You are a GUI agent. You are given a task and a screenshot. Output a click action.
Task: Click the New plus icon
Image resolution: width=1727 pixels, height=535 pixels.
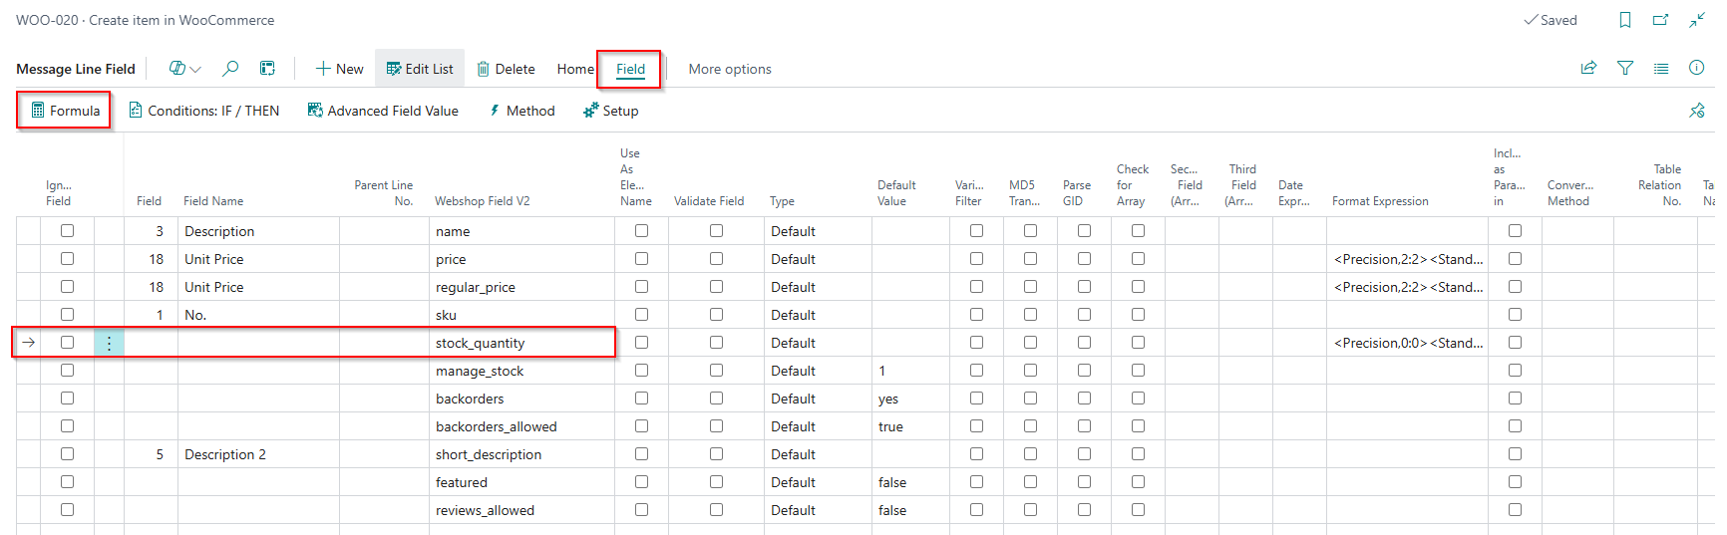coord(339,69)
